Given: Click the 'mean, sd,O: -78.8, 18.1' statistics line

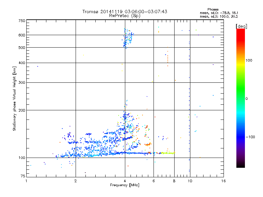Looking at the screenshot, I should pyautogui.click(x=219, y=12).
